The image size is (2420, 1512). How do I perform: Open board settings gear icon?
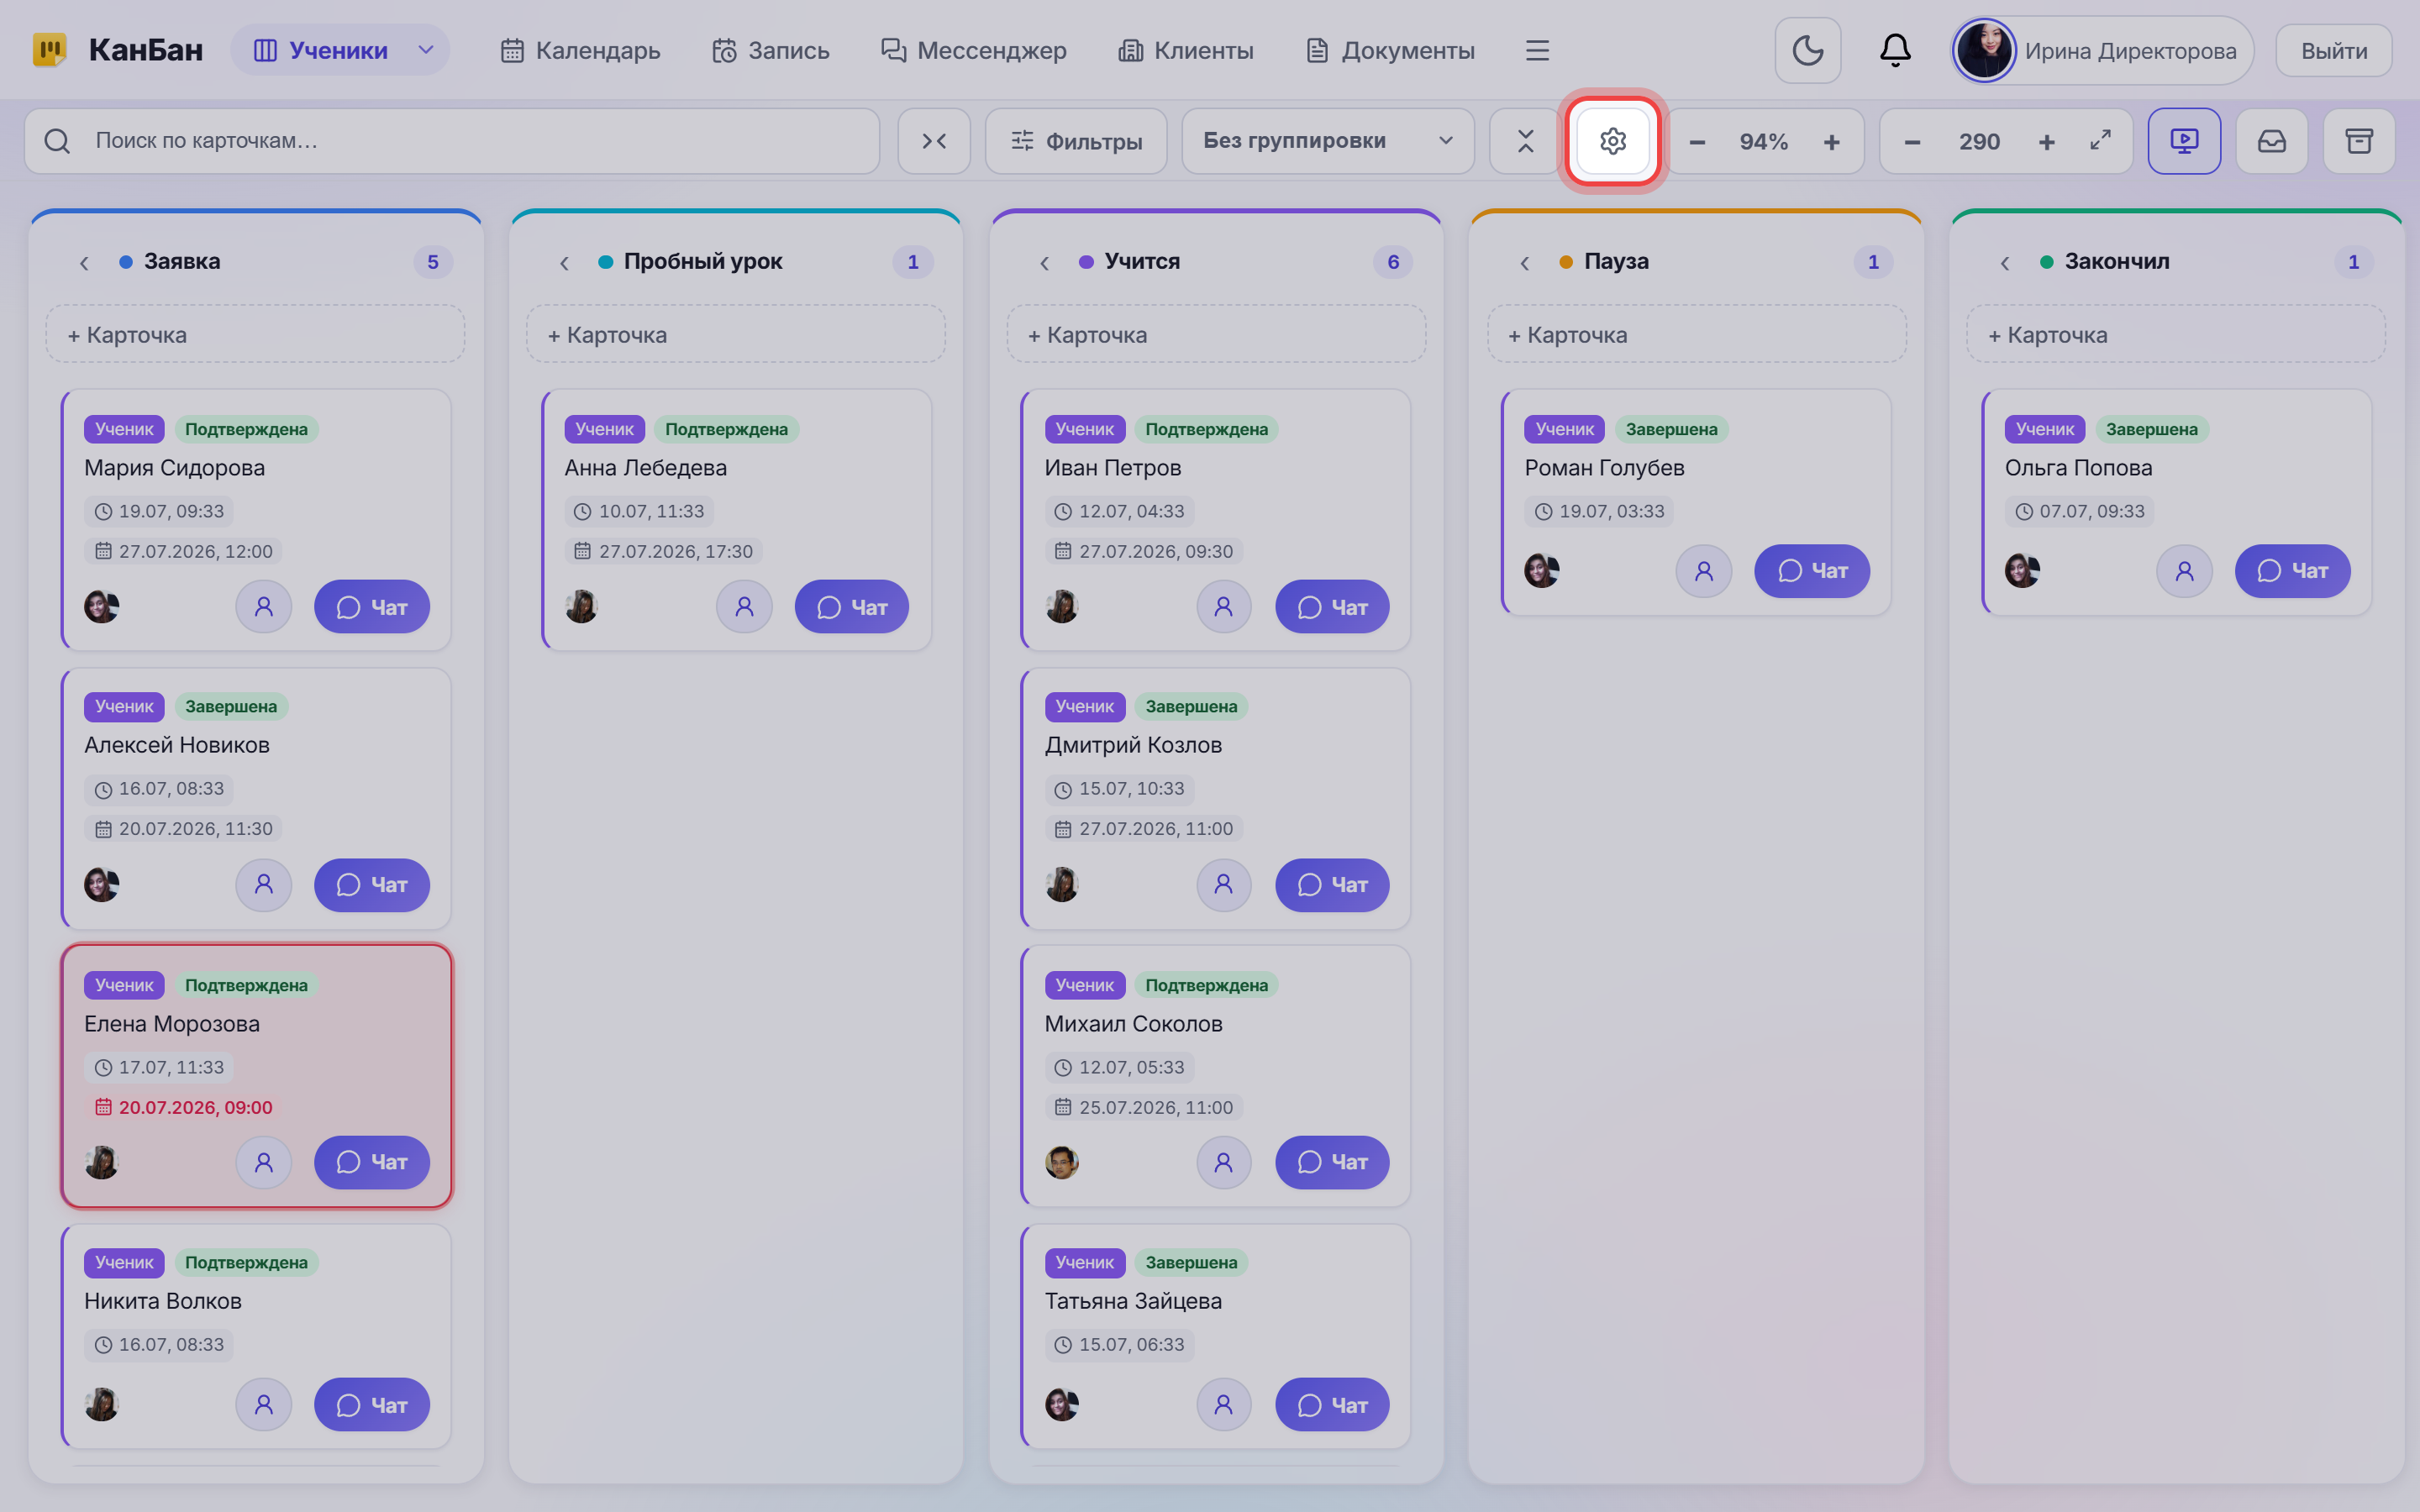coord(1612,141)
